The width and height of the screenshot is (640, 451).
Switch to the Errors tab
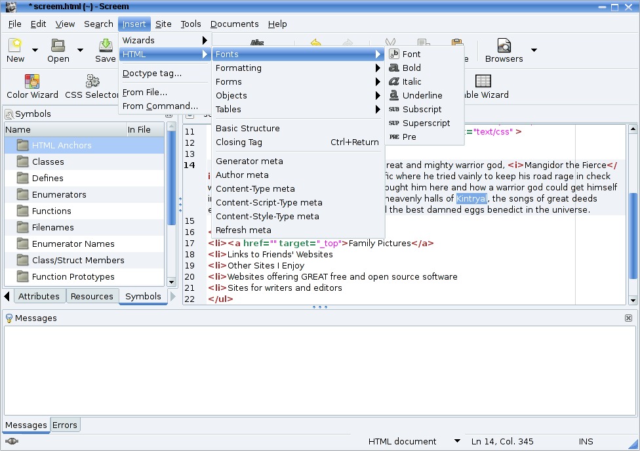[65, 425]
